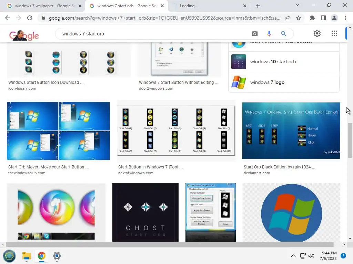Open File Explorer from the taskbar
The width and height of the screenshot is (353, 264).
pyautogui.click(x=26, y=256)
